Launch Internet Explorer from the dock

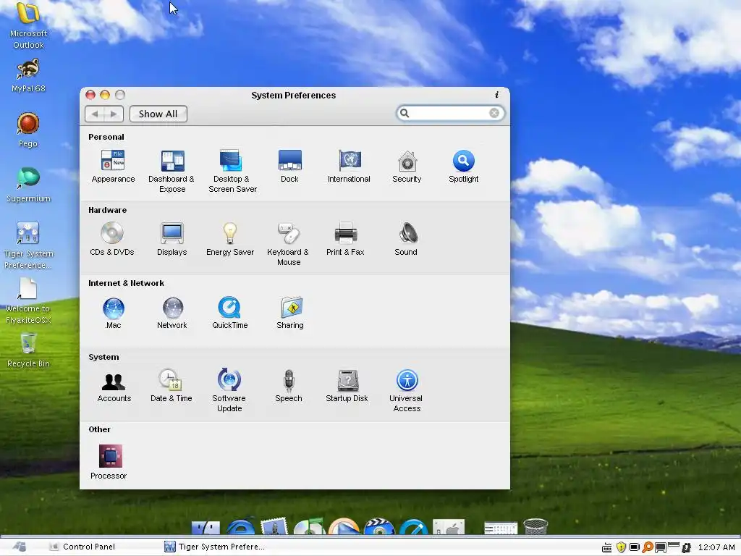(x=240, y=527)
